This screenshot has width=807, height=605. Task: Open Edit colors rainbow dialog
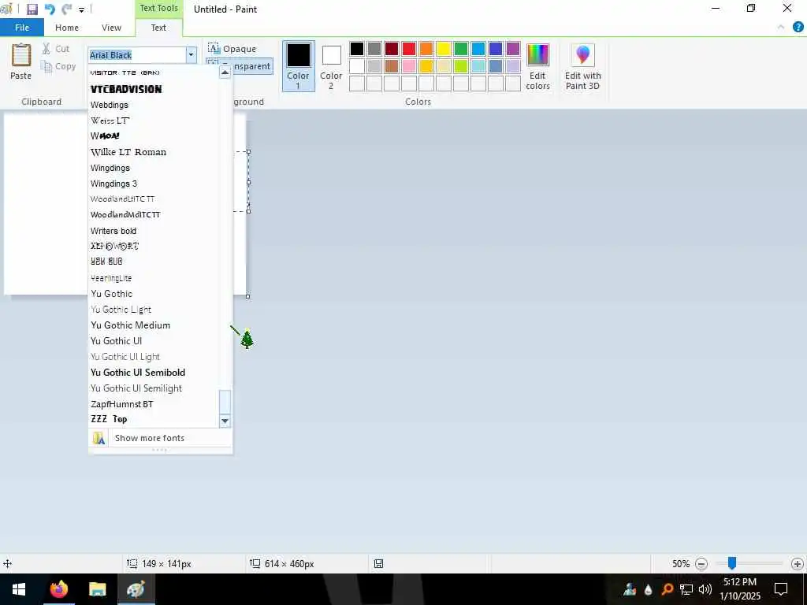[537, 66]
